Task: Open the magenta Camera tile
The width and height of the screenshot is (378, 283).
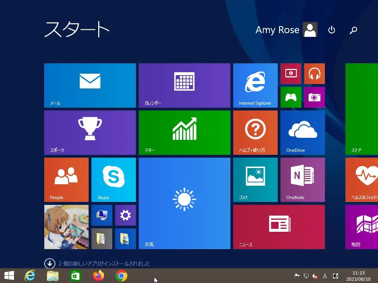Action: 315,97
